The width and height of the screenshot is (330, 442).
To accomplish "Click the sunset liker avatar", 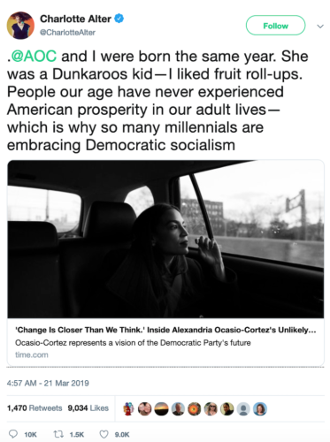I will (x=161, y=408).
